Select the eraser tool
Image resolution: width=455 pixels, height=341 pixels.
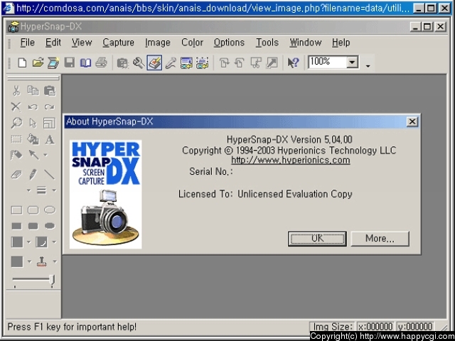[16, 175]
